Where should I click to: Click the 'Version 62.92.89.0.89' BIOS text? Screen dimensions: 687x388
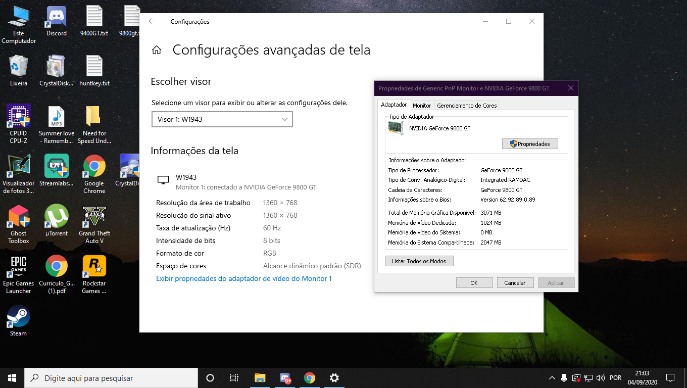(x=508, y=200)
